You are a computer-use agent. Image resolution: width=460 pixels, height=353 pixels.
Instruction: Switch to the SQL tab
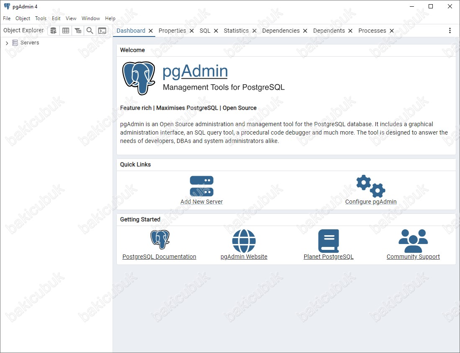click(x=205, y=31)
